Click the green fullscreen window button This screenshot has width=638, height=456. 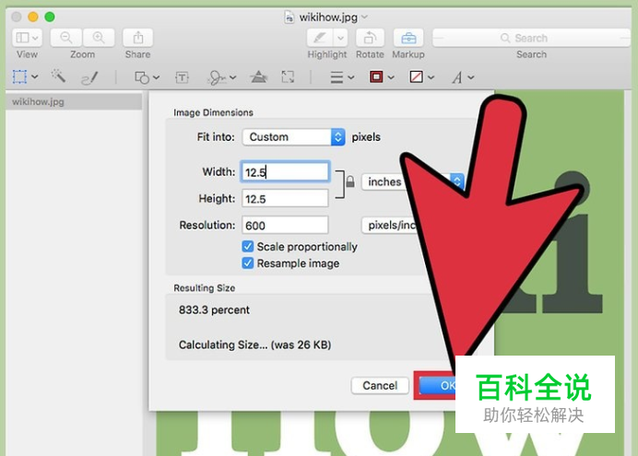point(50,17)
